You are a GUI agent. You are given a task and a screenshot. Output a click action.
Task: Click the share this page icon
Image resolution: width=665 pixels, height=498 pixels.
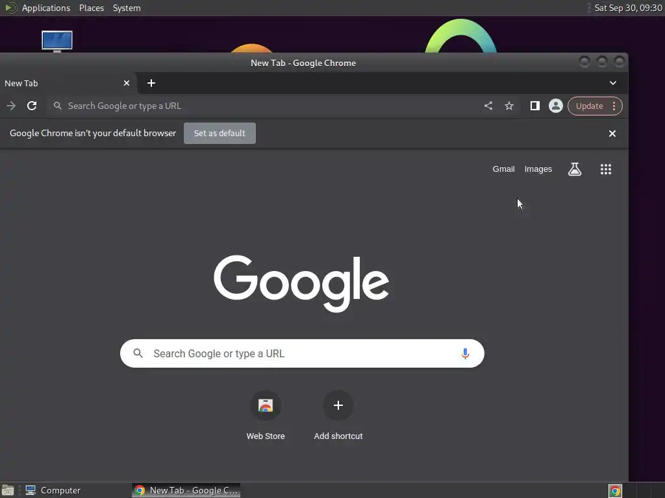(488, 106)
